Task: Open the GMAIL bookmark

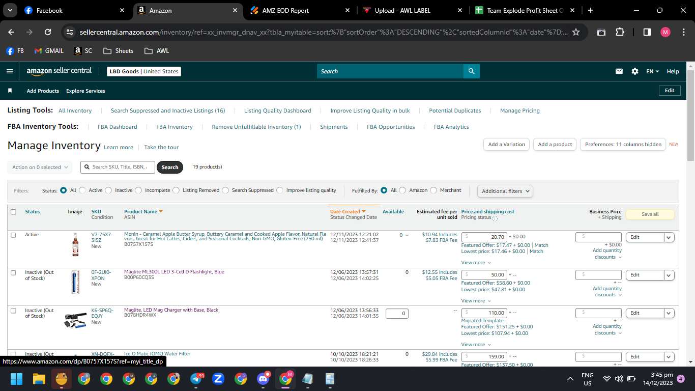Action: coord(49,51)
